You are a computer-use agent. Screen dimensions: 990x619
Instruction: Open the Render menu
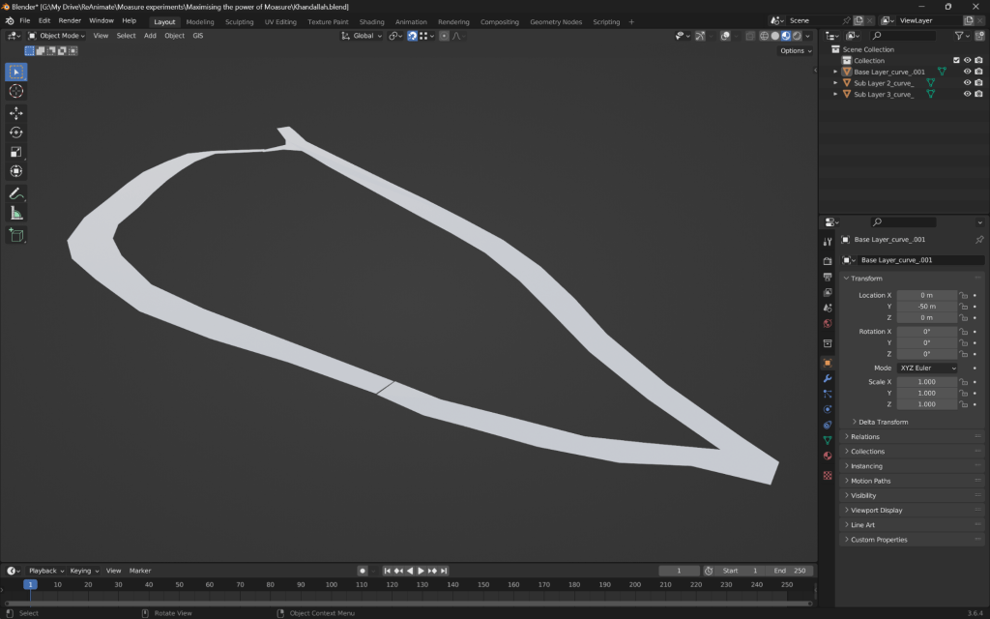[x=70, y=20]
